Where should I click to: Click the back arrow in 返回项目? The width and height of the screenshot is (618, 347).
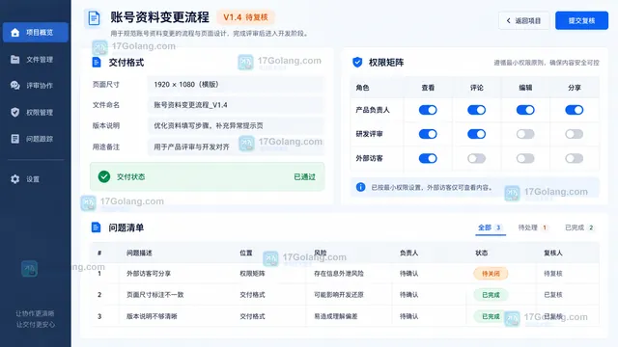click(509, 21)
